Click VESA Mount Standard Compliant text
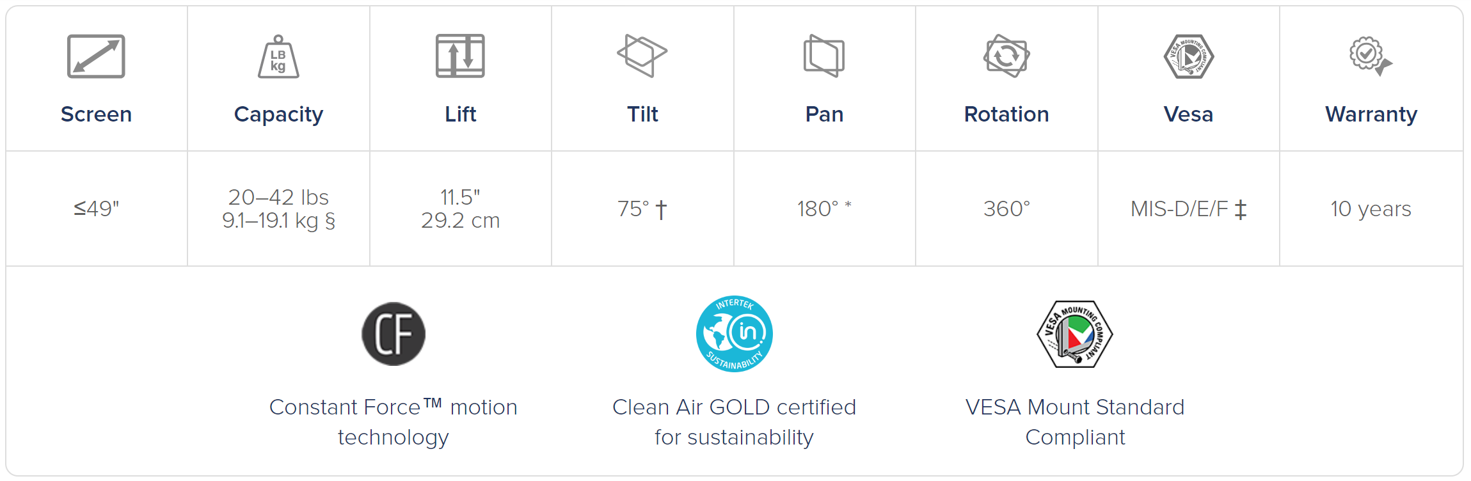The height and width of the screenshot is (481, 1471). (x=1075, y=422)
